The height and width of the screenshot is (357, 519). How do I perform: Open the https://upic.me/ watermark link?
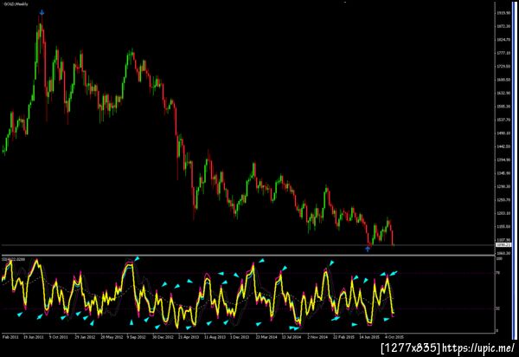pyautogui.click(x=478, y=348)
